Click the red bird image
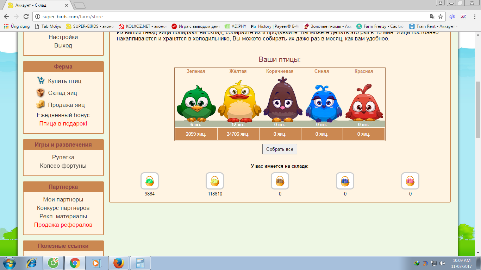This screenshot has width=481, height=270. (364, 102)
